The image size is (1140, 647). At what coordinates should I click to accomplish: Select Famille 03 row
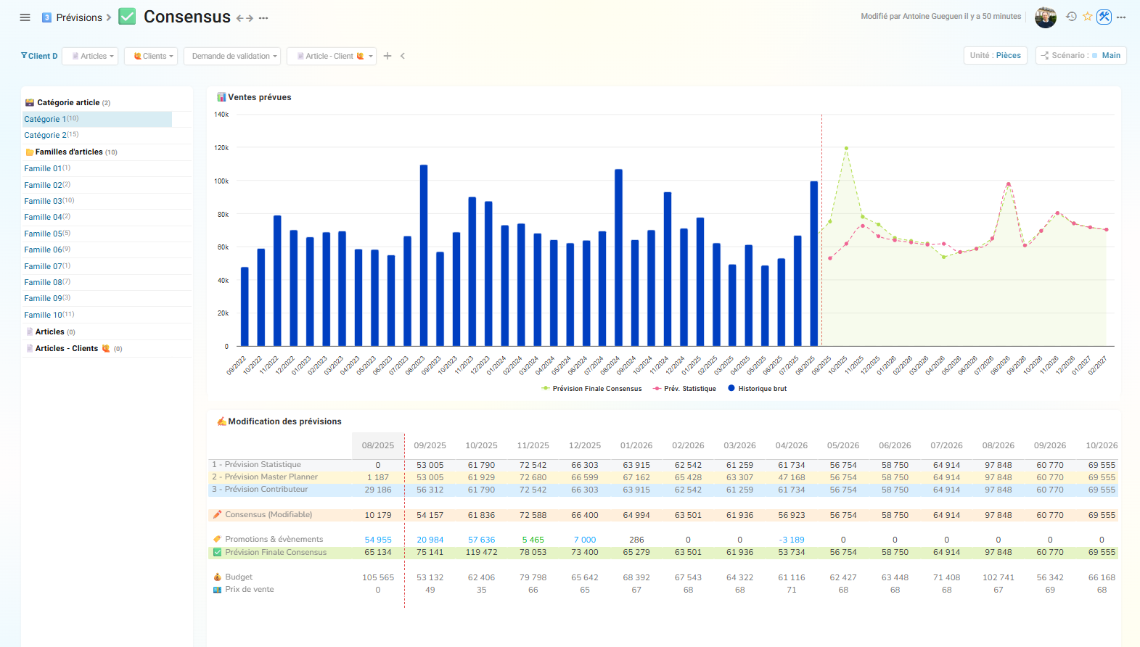tap(107, 201)
